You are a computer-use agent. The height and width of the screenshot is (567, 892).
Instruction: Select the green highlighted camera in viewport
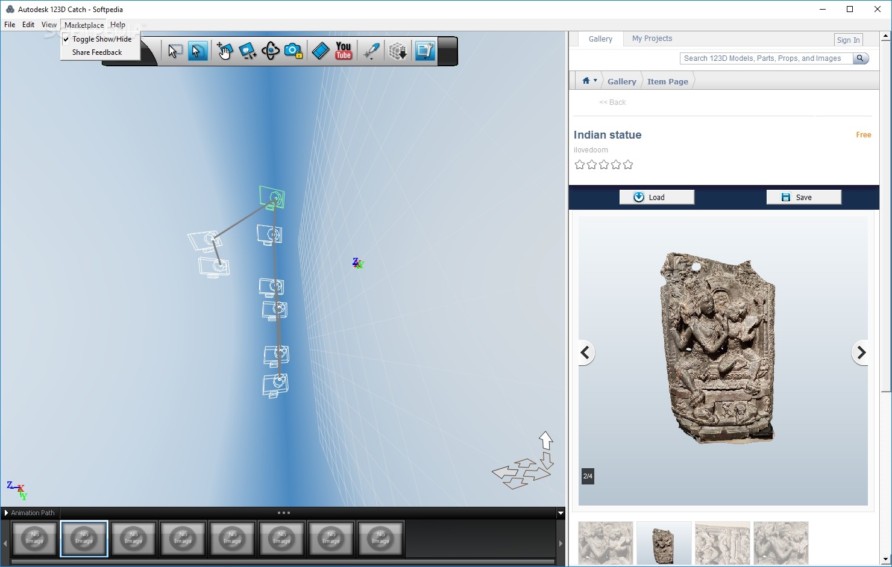point(272,197)
